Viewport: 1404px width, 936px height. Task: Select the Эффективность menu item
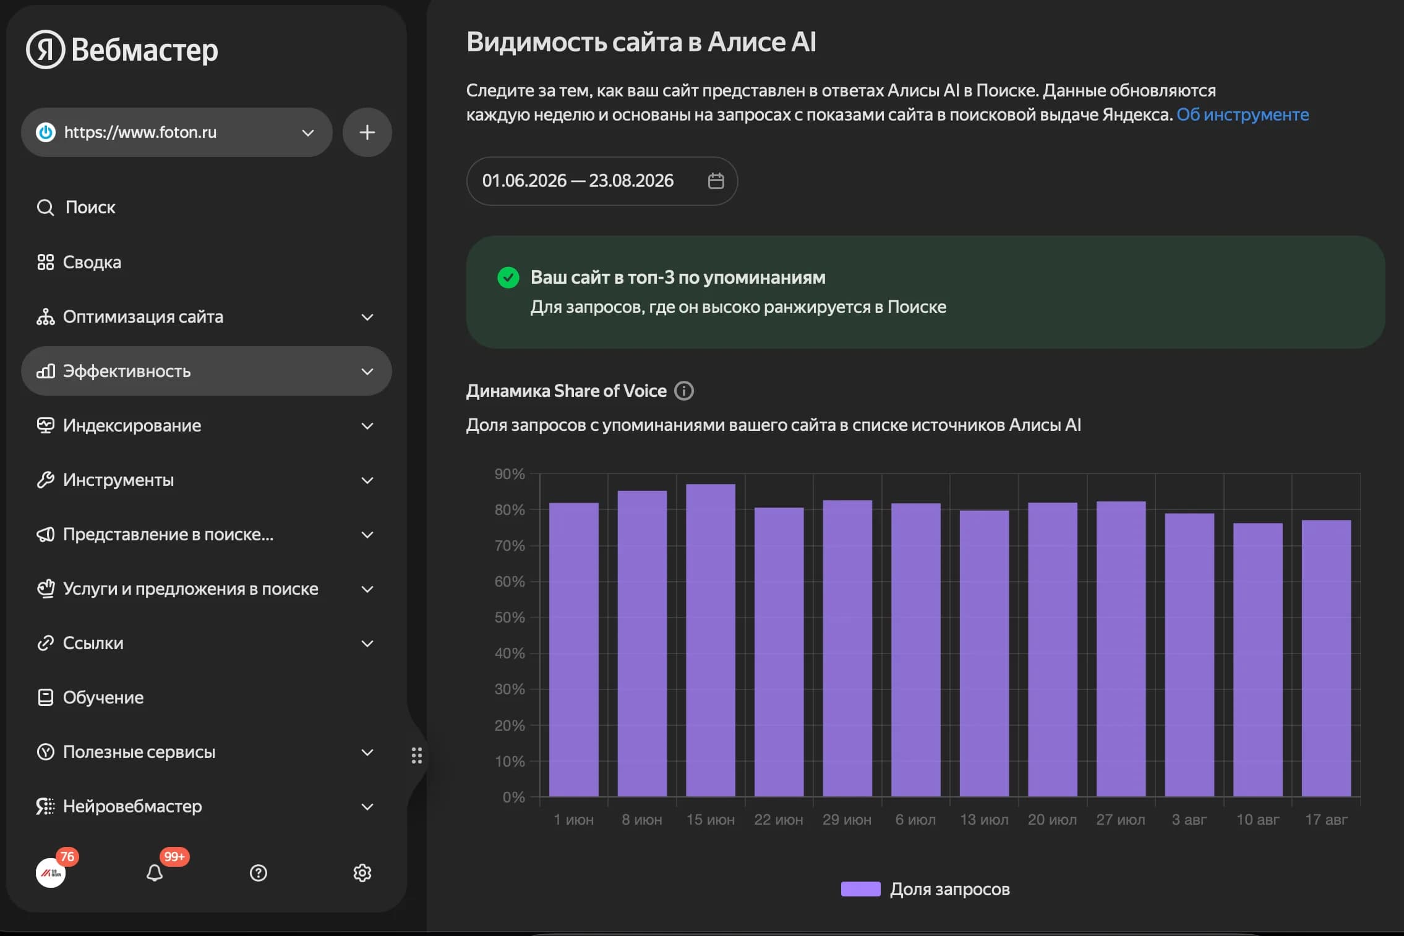(x=207, y=371)
